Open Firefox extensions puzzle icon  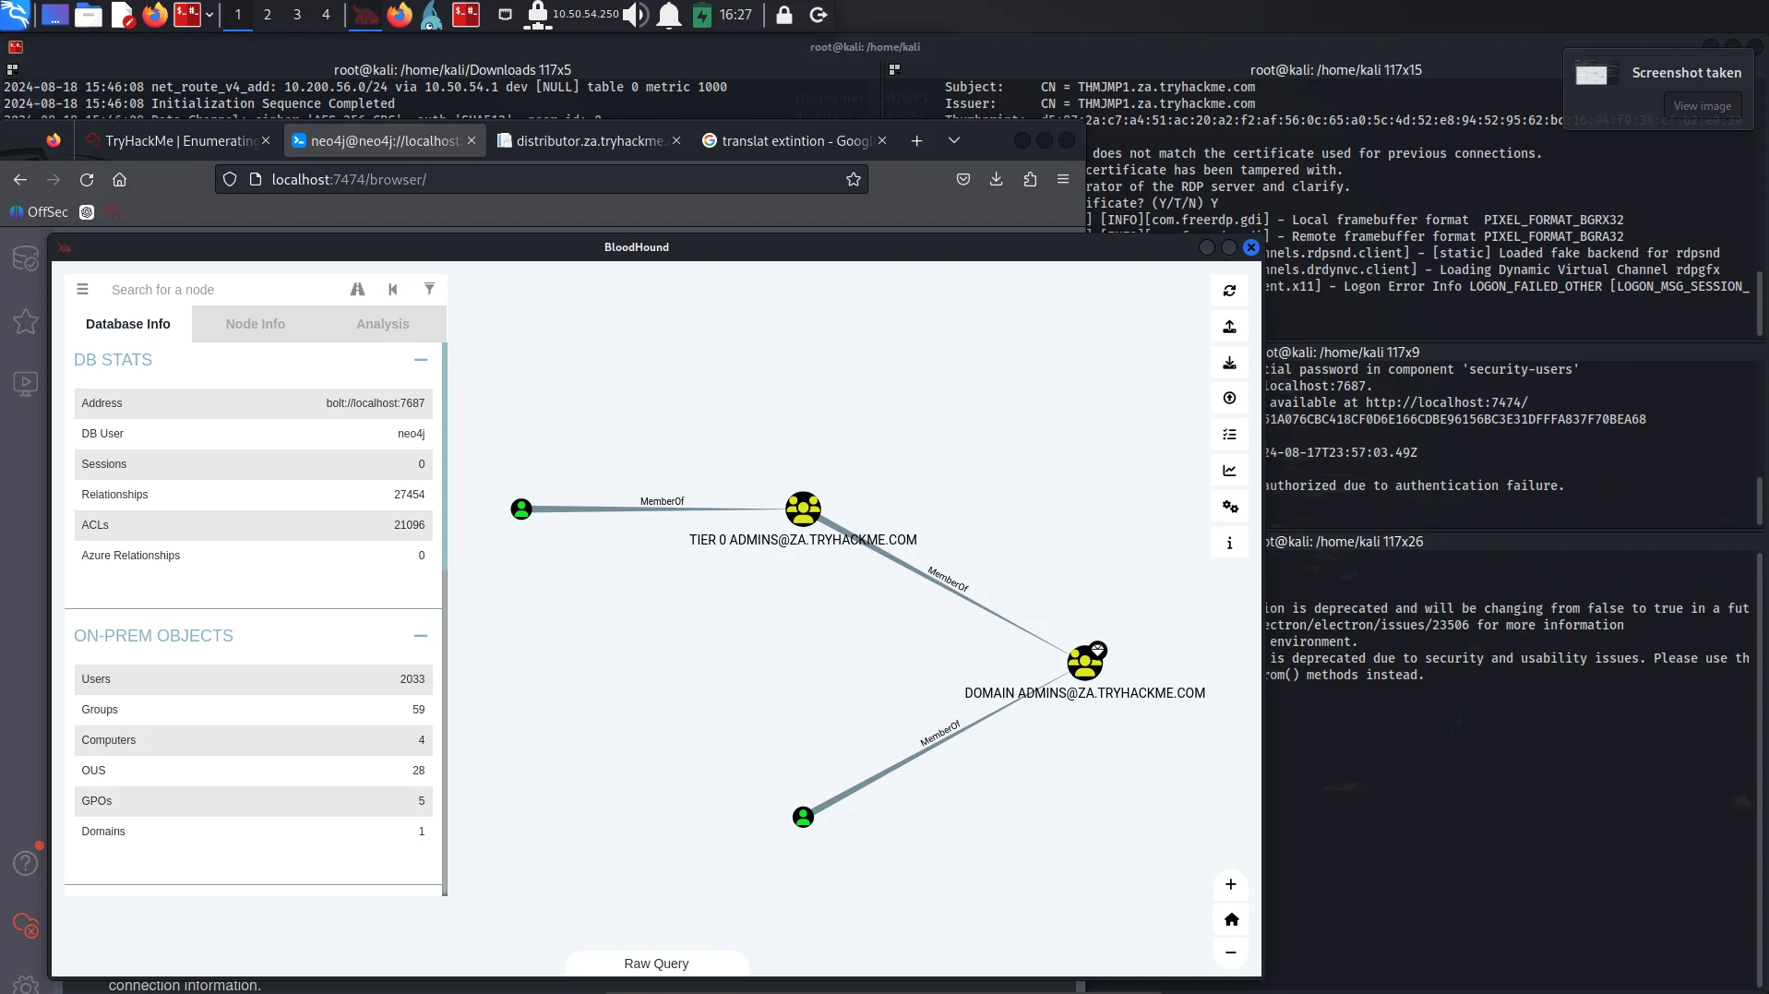click(x=1030, y=179)
